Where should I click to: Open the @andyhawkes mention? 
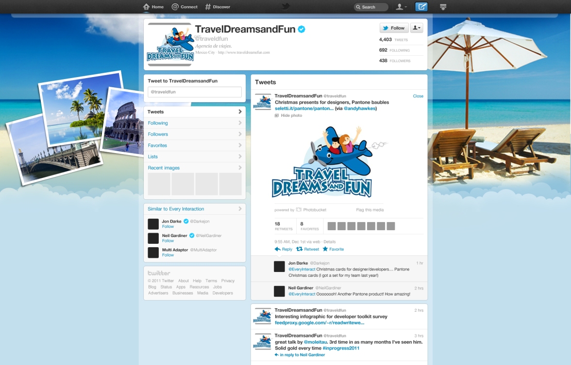tap(359, 109)
